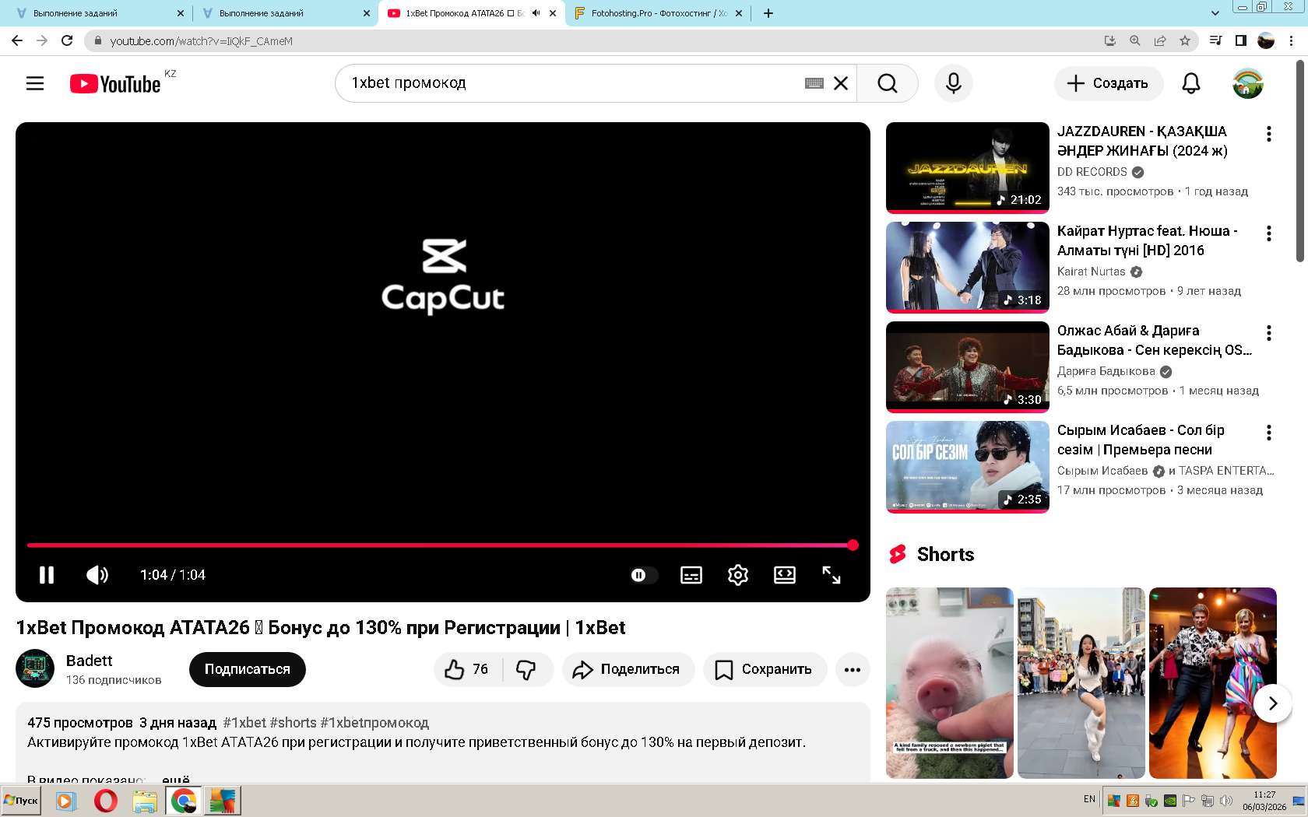The height and width of the screenshot is (817, 1308).
Task: Open the Badett channel name link
Action: click(x=90, y=661)
